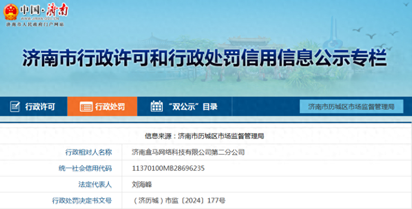Click the document number （济历城）市监〔2024〕177号
412x209 pixels.
point(179,200)
